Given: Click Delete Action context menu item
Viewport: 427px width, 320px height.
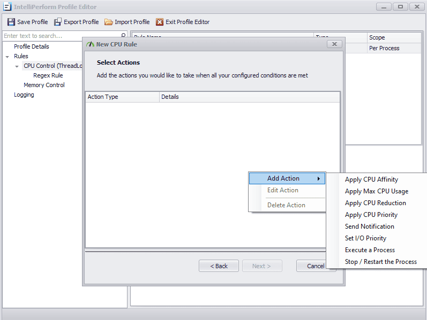Looking at the screenshot, I should (x=287, y=205).
